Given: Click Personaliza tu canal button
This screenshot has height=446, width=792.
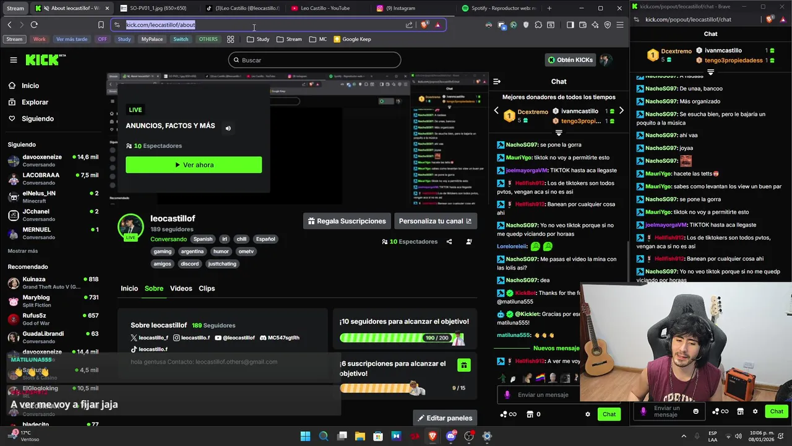Looking at the screenshot, I should pos(435,221).
